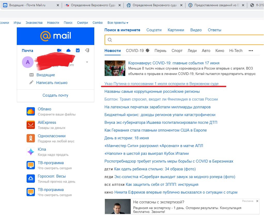Switch to the Картинки search tab

pos(176,30)
